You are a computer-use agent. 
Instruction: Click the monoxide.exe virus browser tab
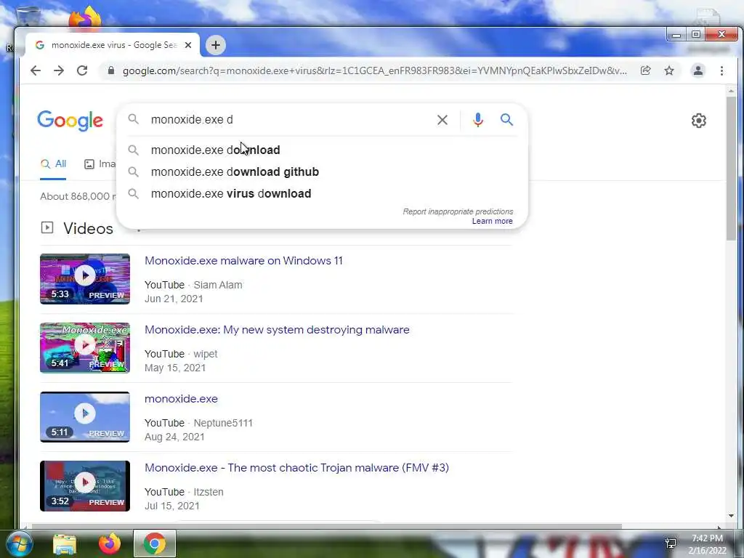(x=113, y=45)
